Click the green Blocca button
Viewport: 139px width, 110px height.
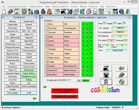point(86,80)
